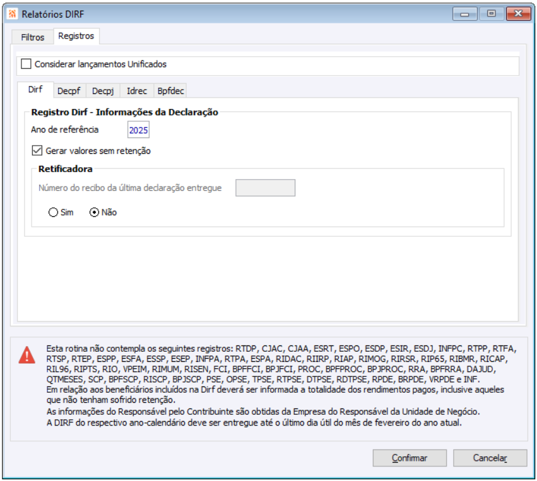Switch to the Decpj sub-tab
The image size is (537, 481).
(x=103, y=91)
